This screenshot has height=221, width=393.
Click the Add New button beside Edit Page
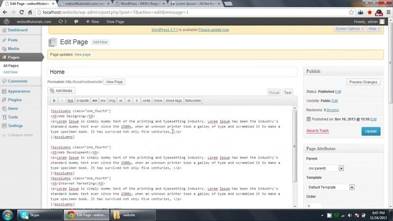(100, 42)
